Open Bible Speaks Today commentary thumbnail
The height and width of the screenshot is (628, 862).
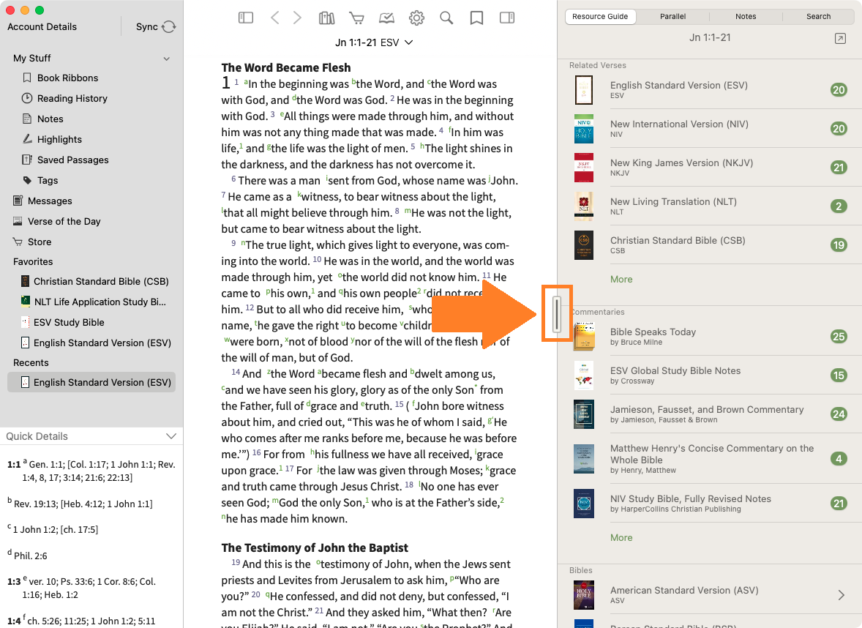coord(584,337)
